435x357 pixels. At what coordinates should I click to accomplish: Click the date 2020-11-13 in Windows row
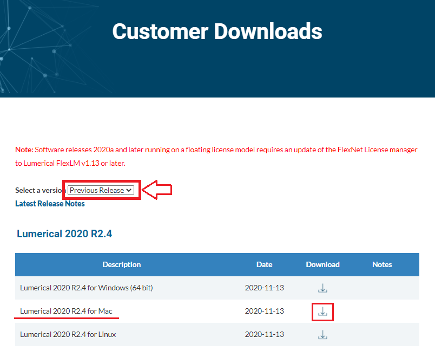click(265, 288)
